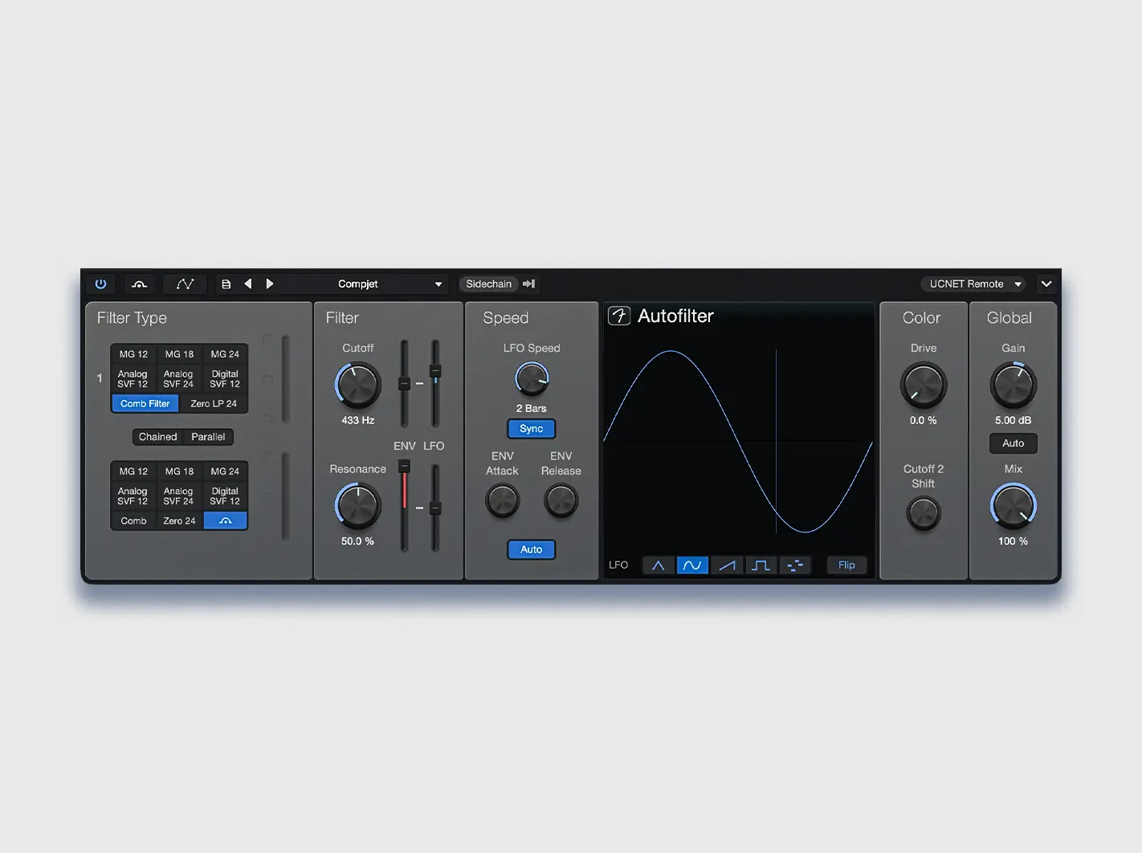Select the triangle LFO waveform
The height and width of the screenshot is (853, 1142).
(658, 565)
